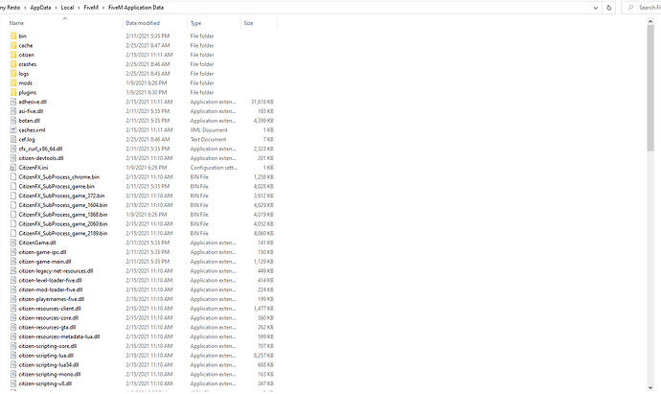Select the plugins folder icon
Viewport: 661px width, 394px height.
13,92
